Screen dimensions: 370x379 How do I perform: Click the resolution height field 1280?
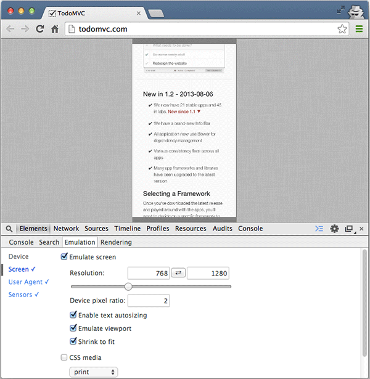208,273
